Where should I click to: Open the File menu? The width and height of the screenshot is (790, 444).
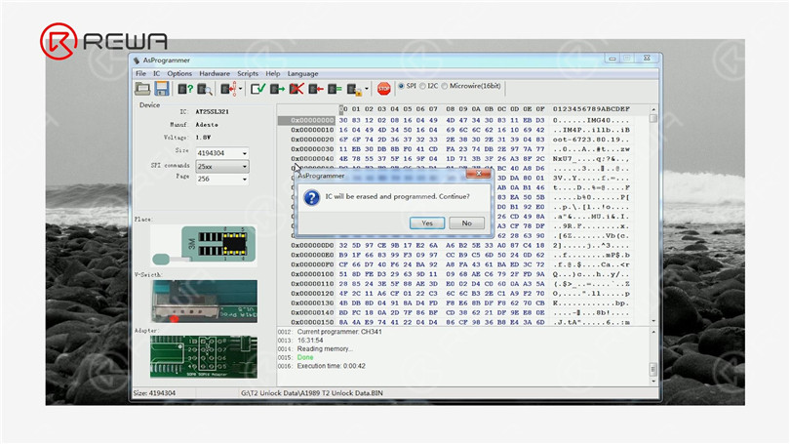click(x=140, y=73)
